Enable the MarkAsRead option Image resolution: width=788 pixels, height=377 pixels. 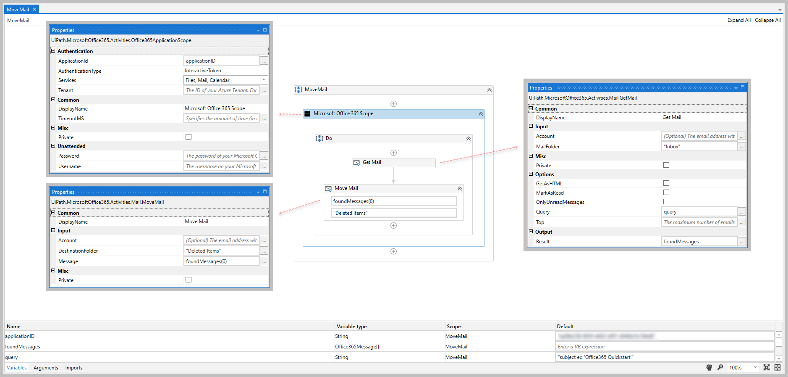coord(666,192)
